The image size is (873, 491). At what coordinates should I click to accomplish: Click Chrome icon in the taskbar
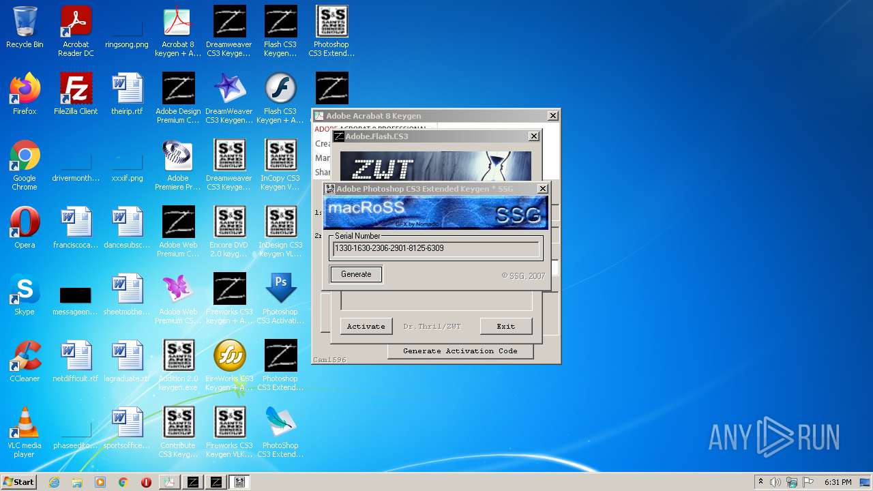pyautogui.click(x=123, y=482)
